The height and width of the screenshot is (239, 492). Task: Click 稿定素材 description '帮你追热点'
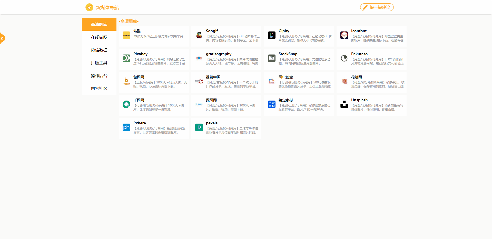pyautogui.click(x=304, y=107)
